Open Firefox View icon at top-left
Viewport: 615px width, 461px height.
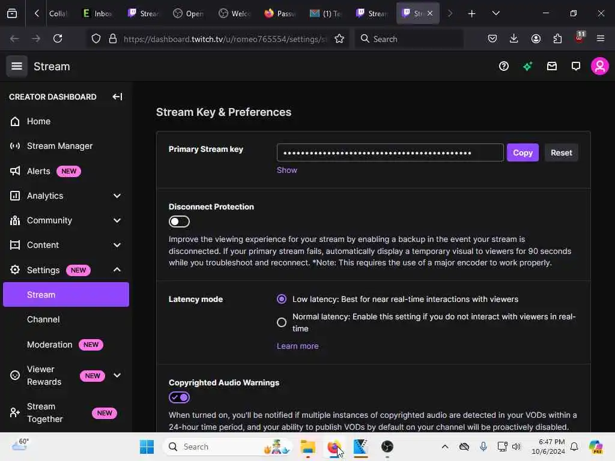click(12, 13)
